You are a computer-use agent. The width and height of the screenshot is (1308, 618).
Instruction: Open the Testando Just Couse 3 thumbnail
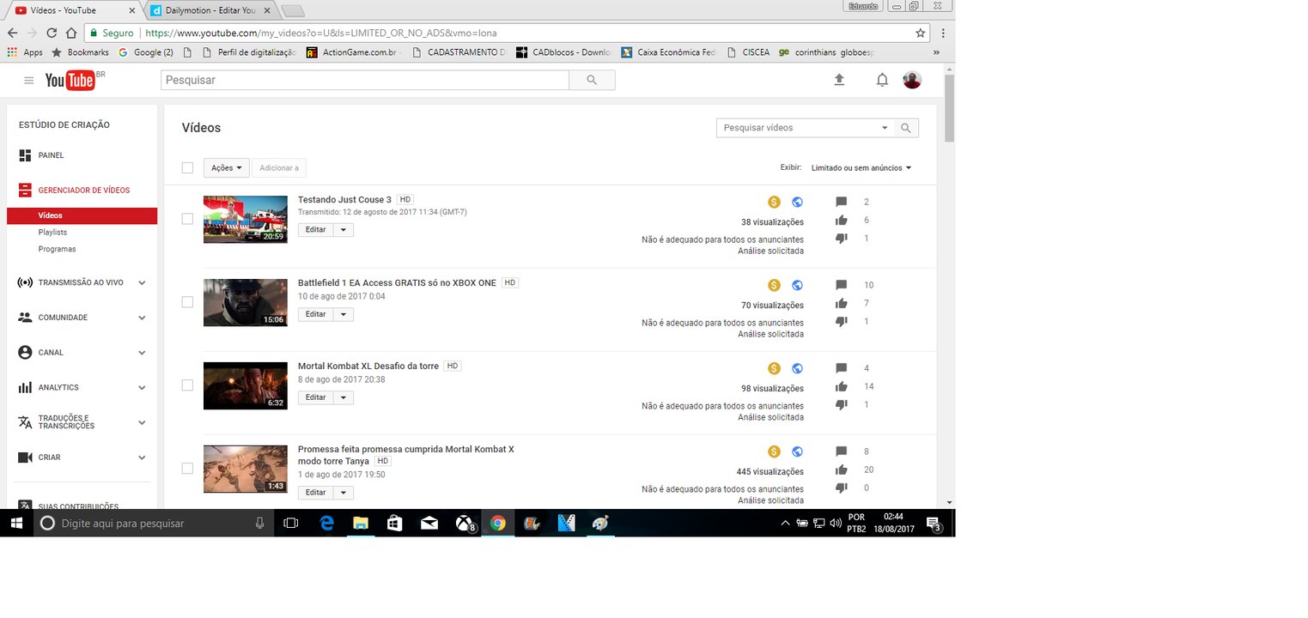pos(246,219)
